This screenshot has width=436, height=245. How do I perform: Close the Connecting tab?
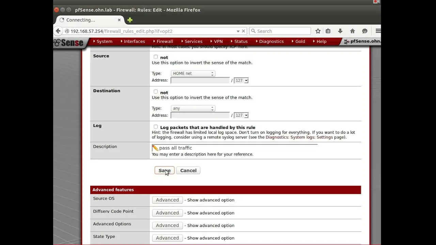pyautogui.click(x=119, y=20)
